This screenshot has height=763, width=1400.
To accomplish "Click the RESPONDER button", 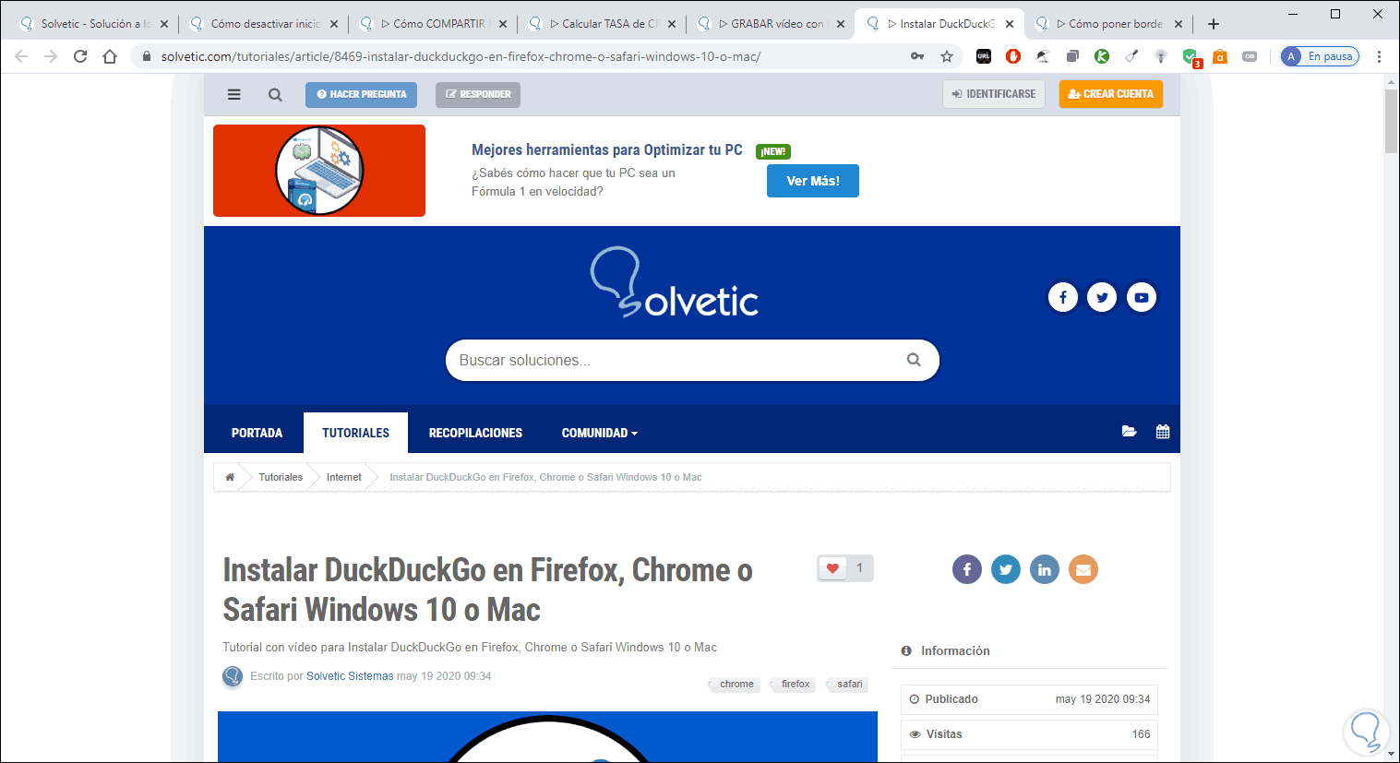I will (478, 94).
